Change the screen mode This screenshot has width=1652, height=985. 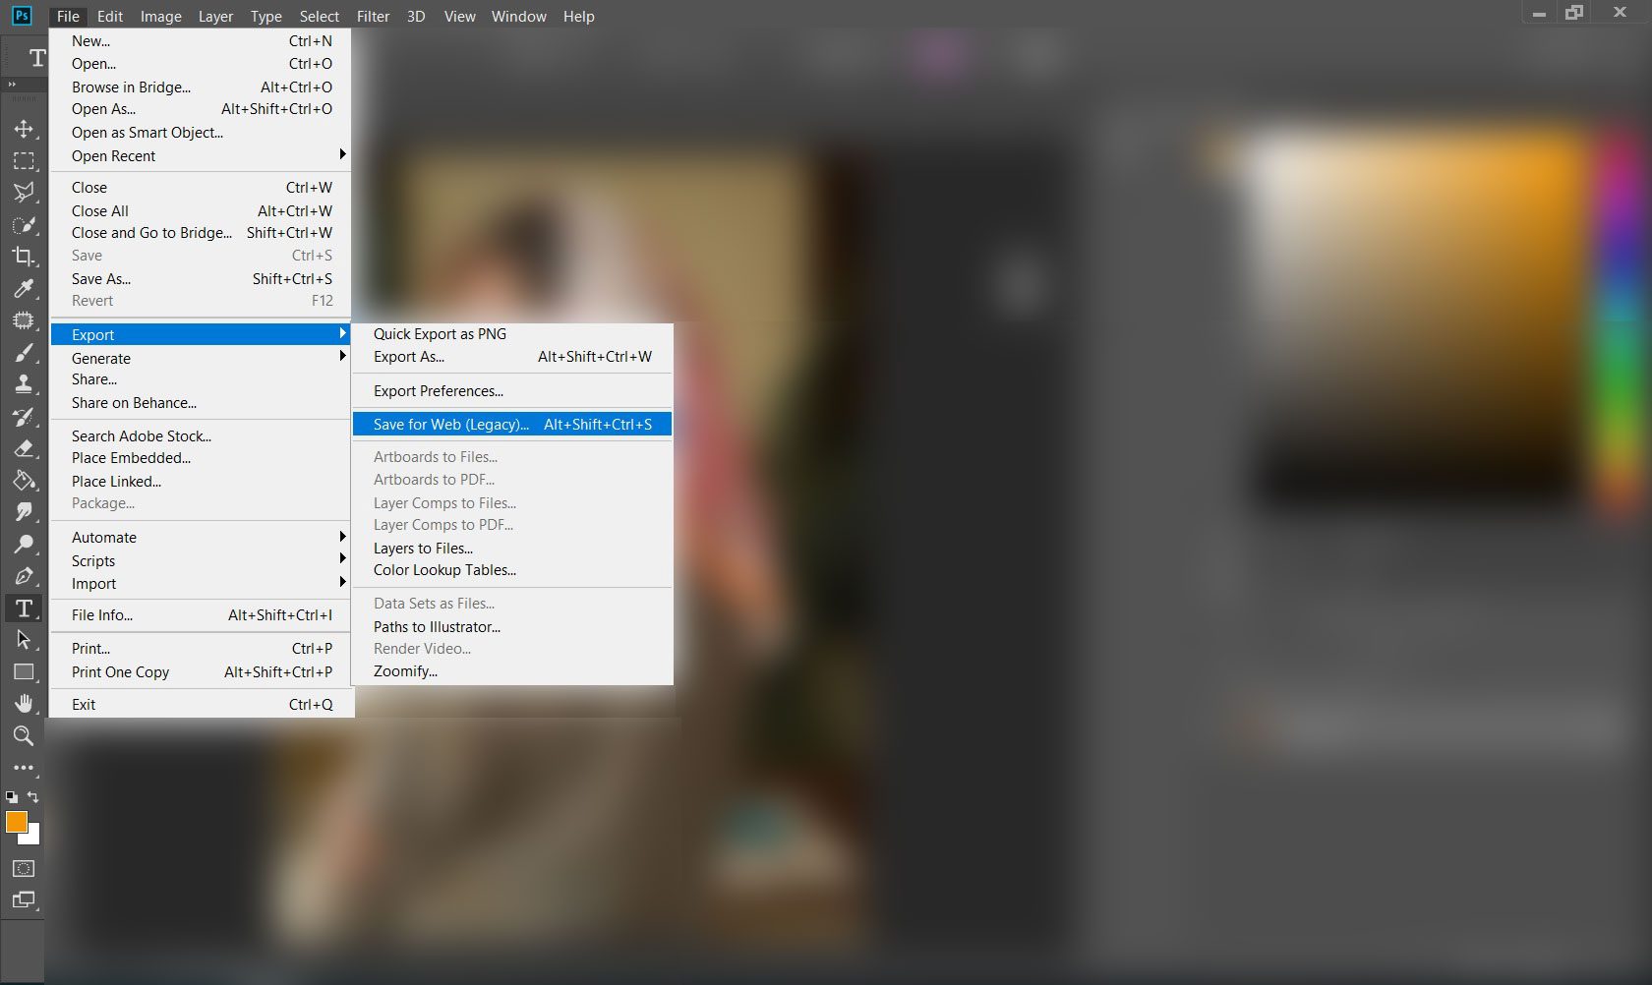[x=24, y=899]
